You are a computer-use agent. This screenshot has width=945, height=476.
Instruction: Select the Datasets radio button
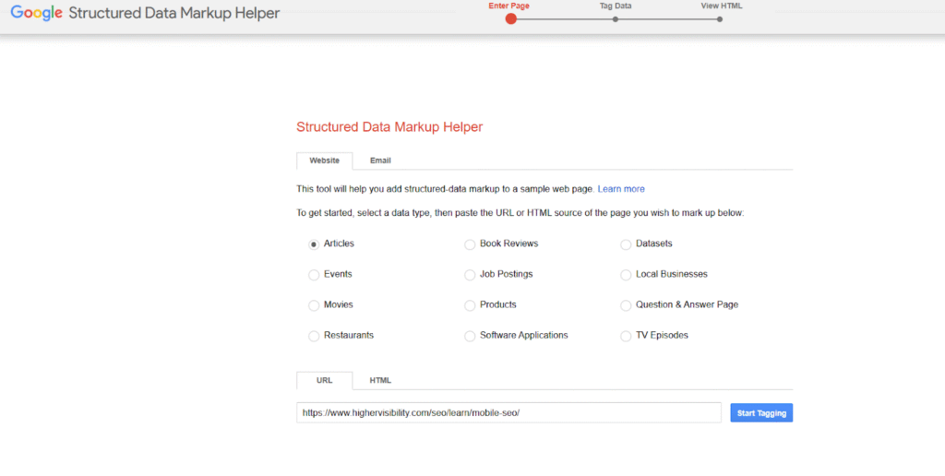[x=627, y=244]
